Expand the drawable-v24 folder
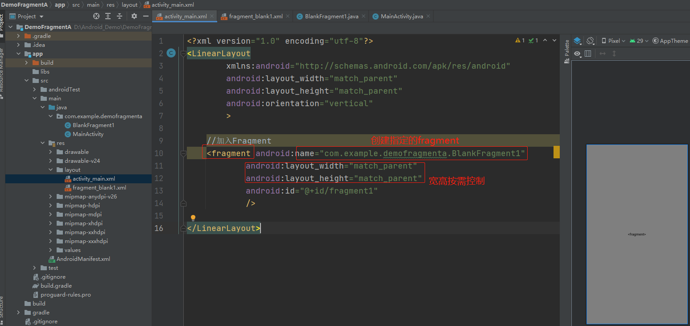Image resolution: width=690 pixels, height=326 pixels. point(50,161)
